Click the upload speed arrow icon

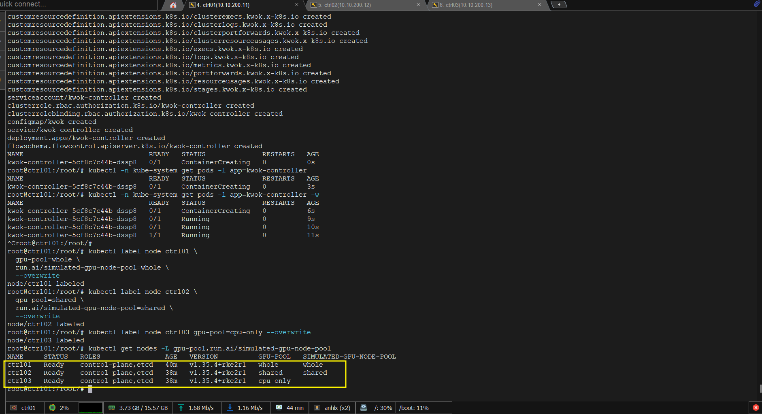click(x=181, y=408)
